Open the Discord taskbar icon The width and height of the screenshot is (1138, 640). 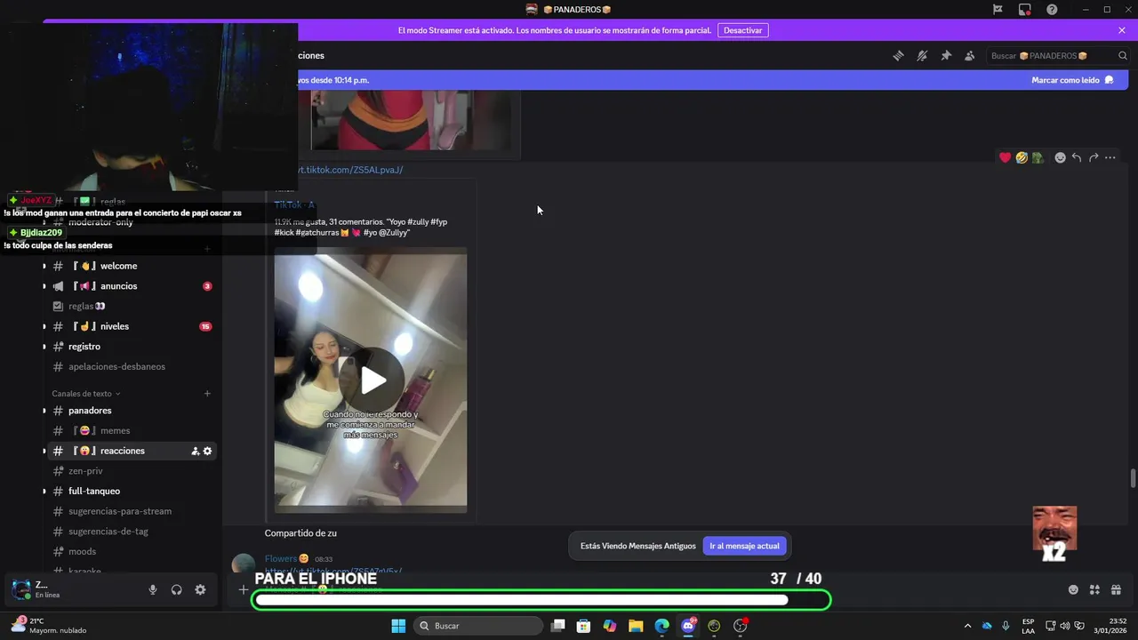click(688, 626)
